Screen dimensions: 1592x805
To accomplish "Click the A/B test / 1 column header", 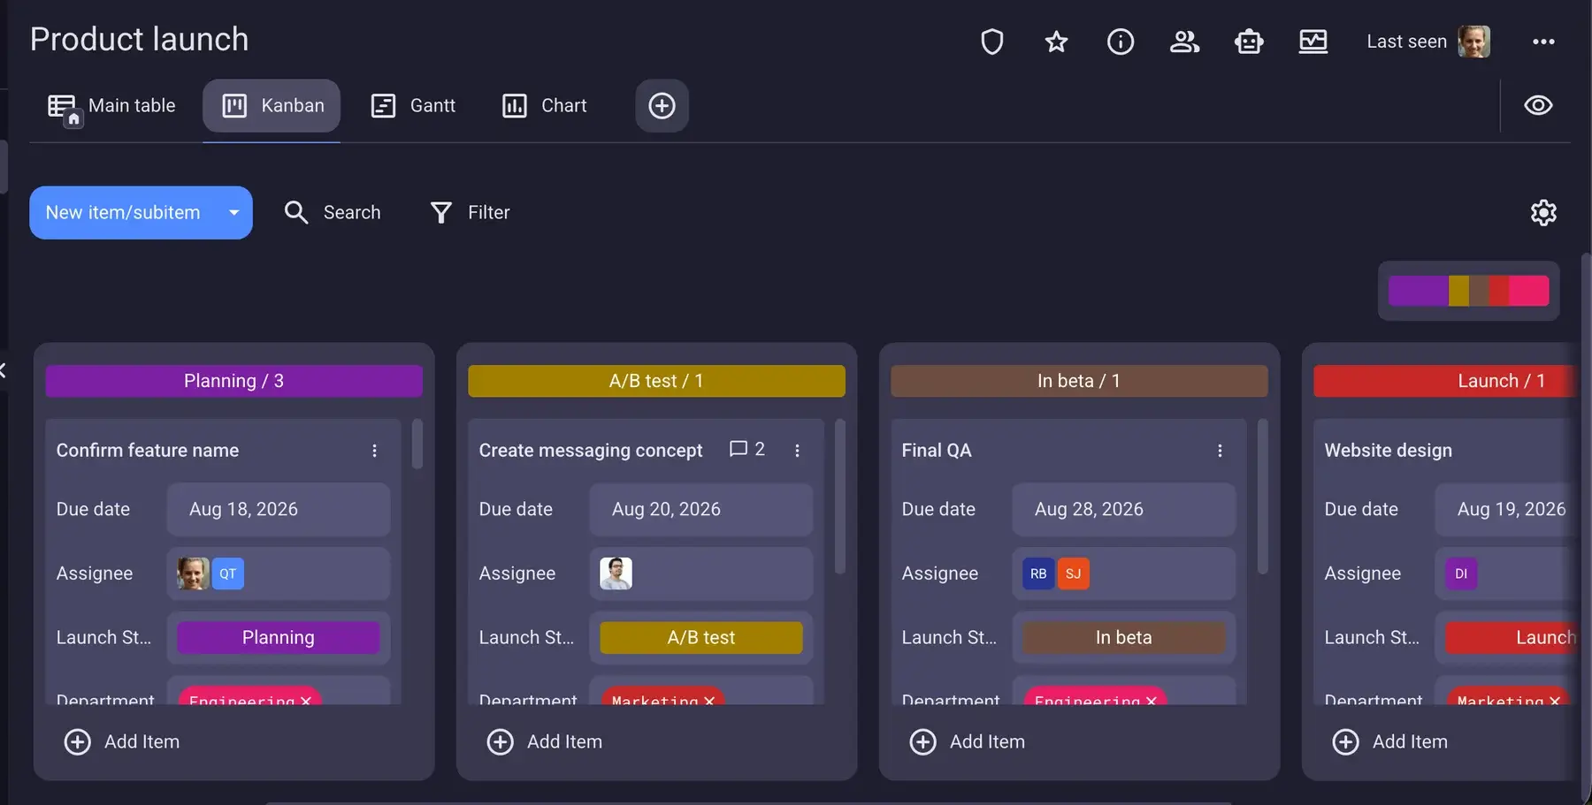I will click(x=656, y=381).
